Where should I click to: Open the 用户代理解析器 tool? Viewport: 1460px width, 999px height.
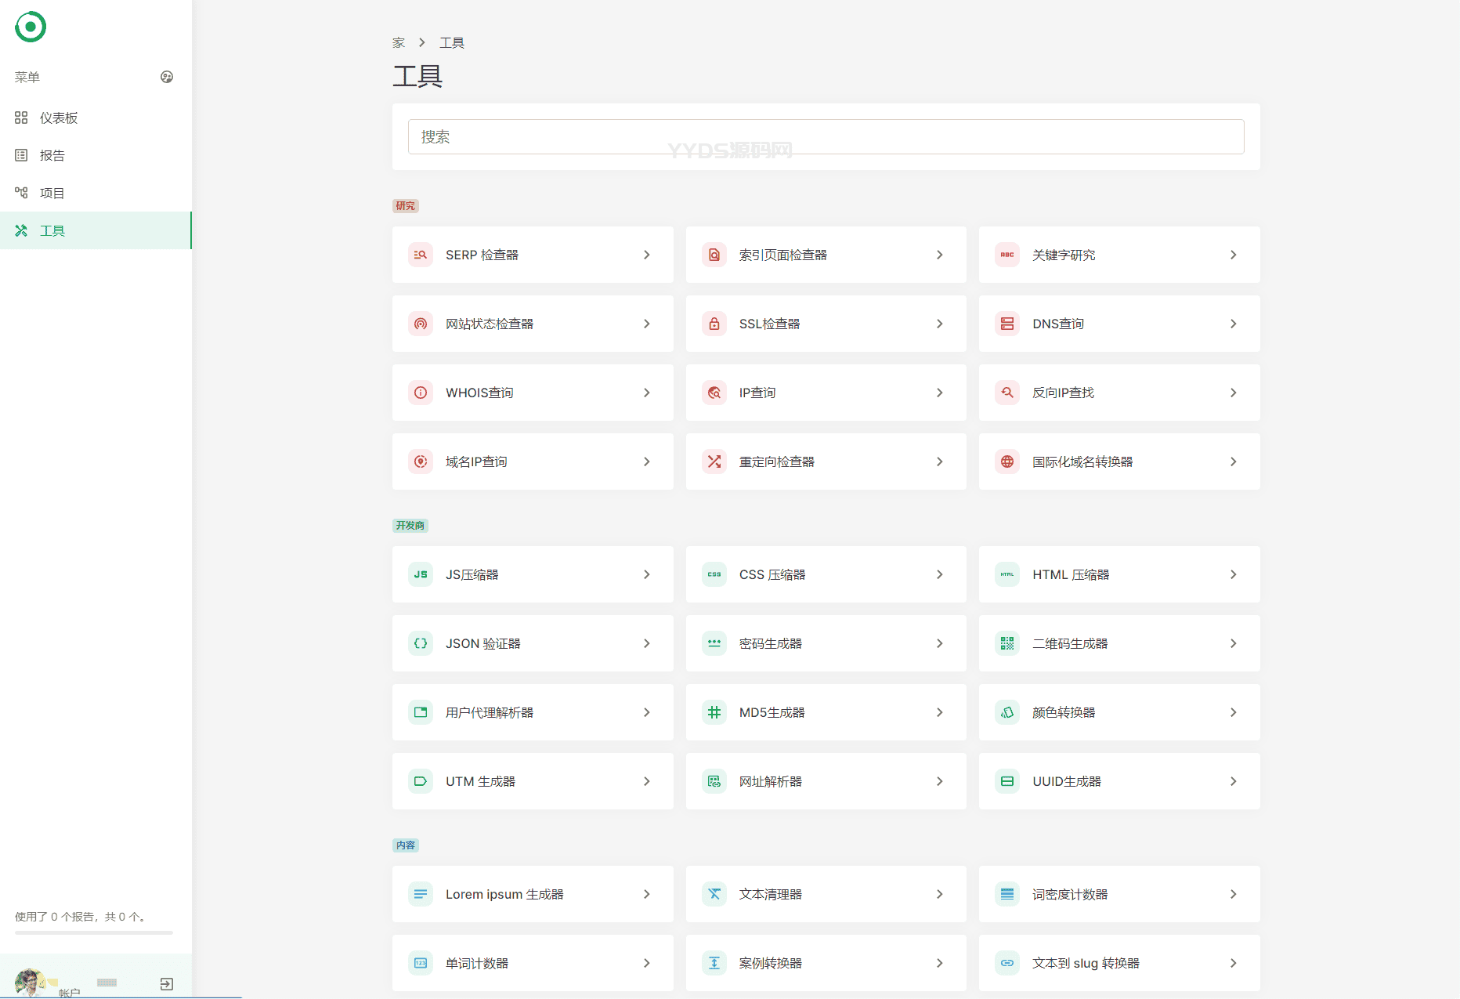(x=533, y=712)
